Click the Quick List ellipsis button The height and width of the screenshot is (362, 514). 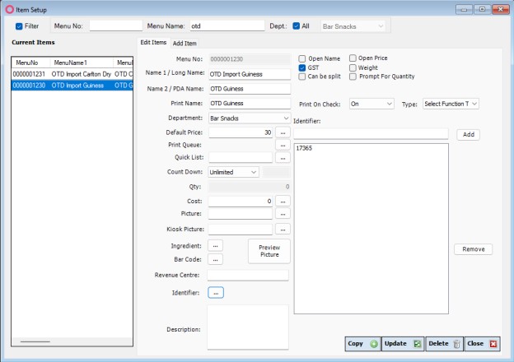283,158
